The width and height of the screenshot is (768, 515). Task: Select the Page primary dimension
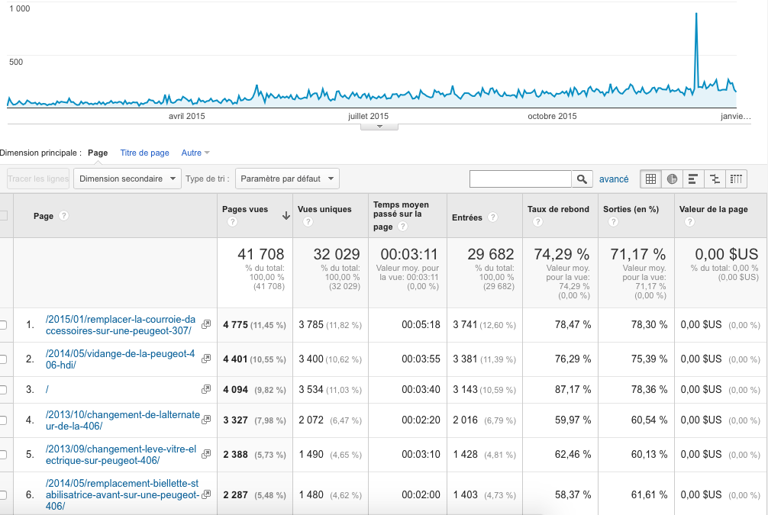click(98, 153)
